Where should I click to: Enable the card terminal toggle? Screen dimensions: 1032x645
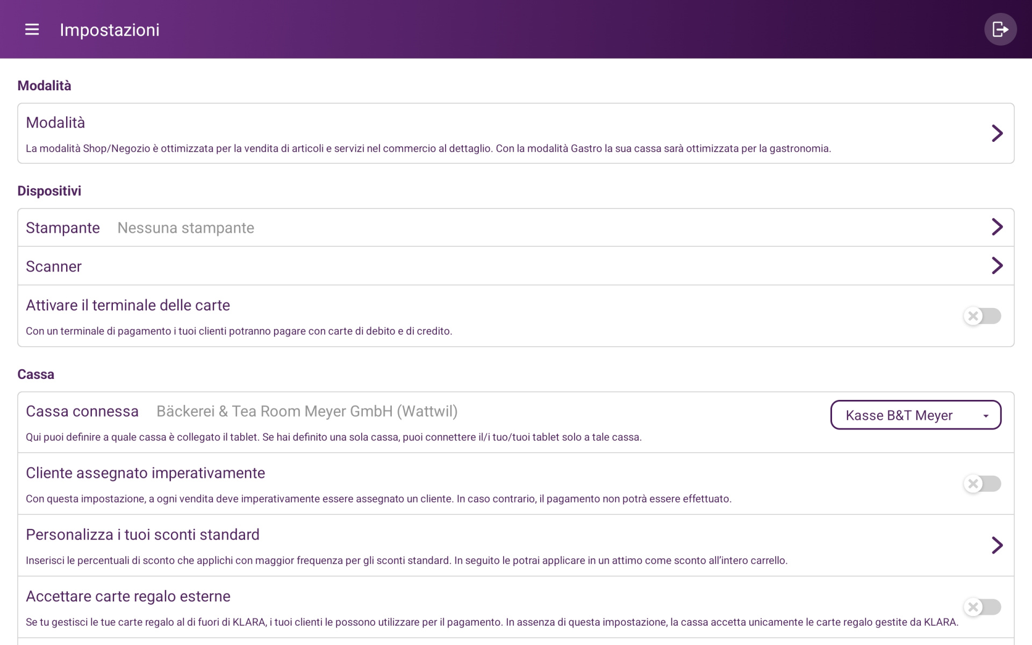(982, 316)
